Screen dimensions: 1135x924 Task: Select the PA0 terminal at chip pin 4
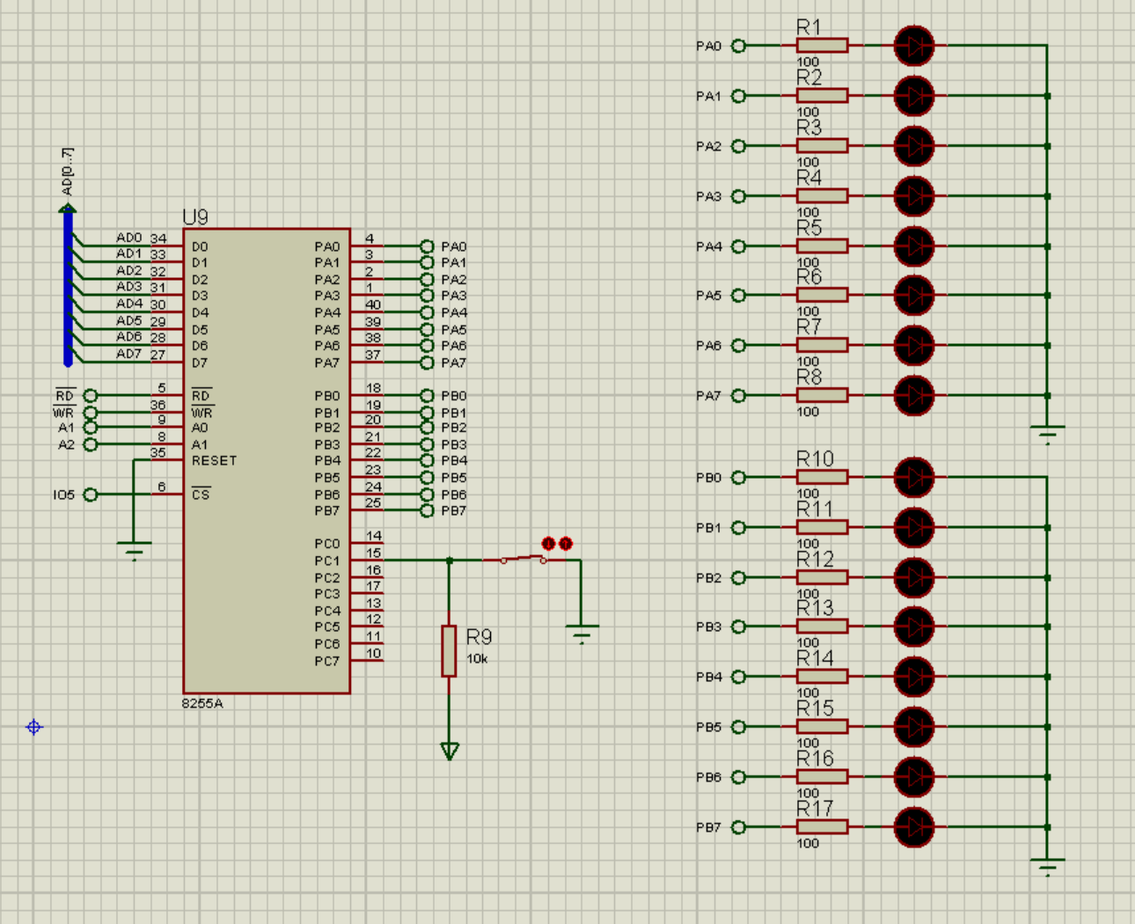(427, 246)
